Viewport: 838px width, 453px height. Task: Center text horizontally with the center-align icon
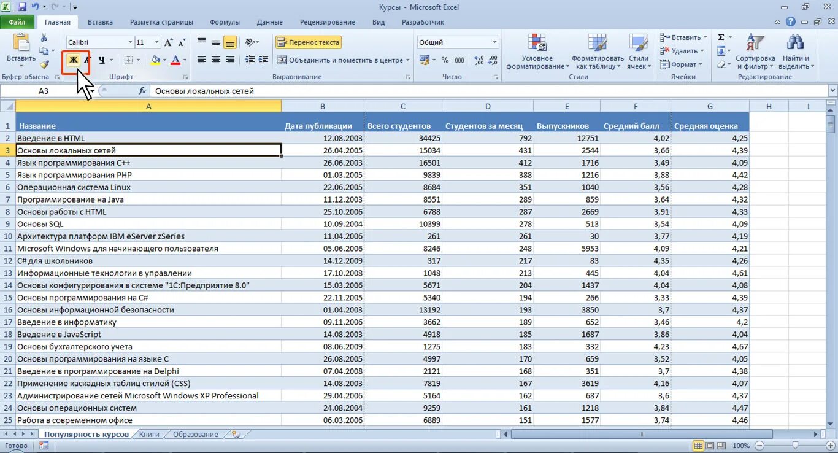coord(216,60)
